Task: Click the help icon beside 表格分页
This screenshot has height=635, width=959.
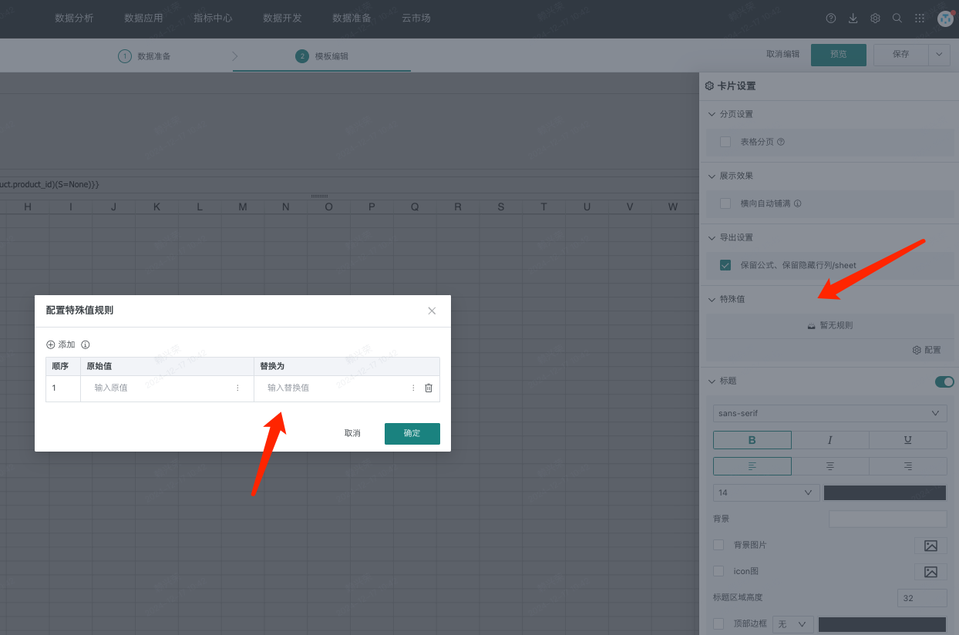Action: [781, 142]
